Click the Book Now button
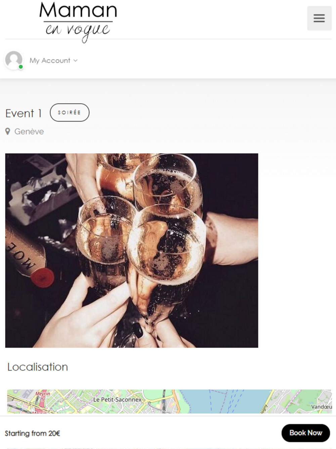 (x=306, y=433)
